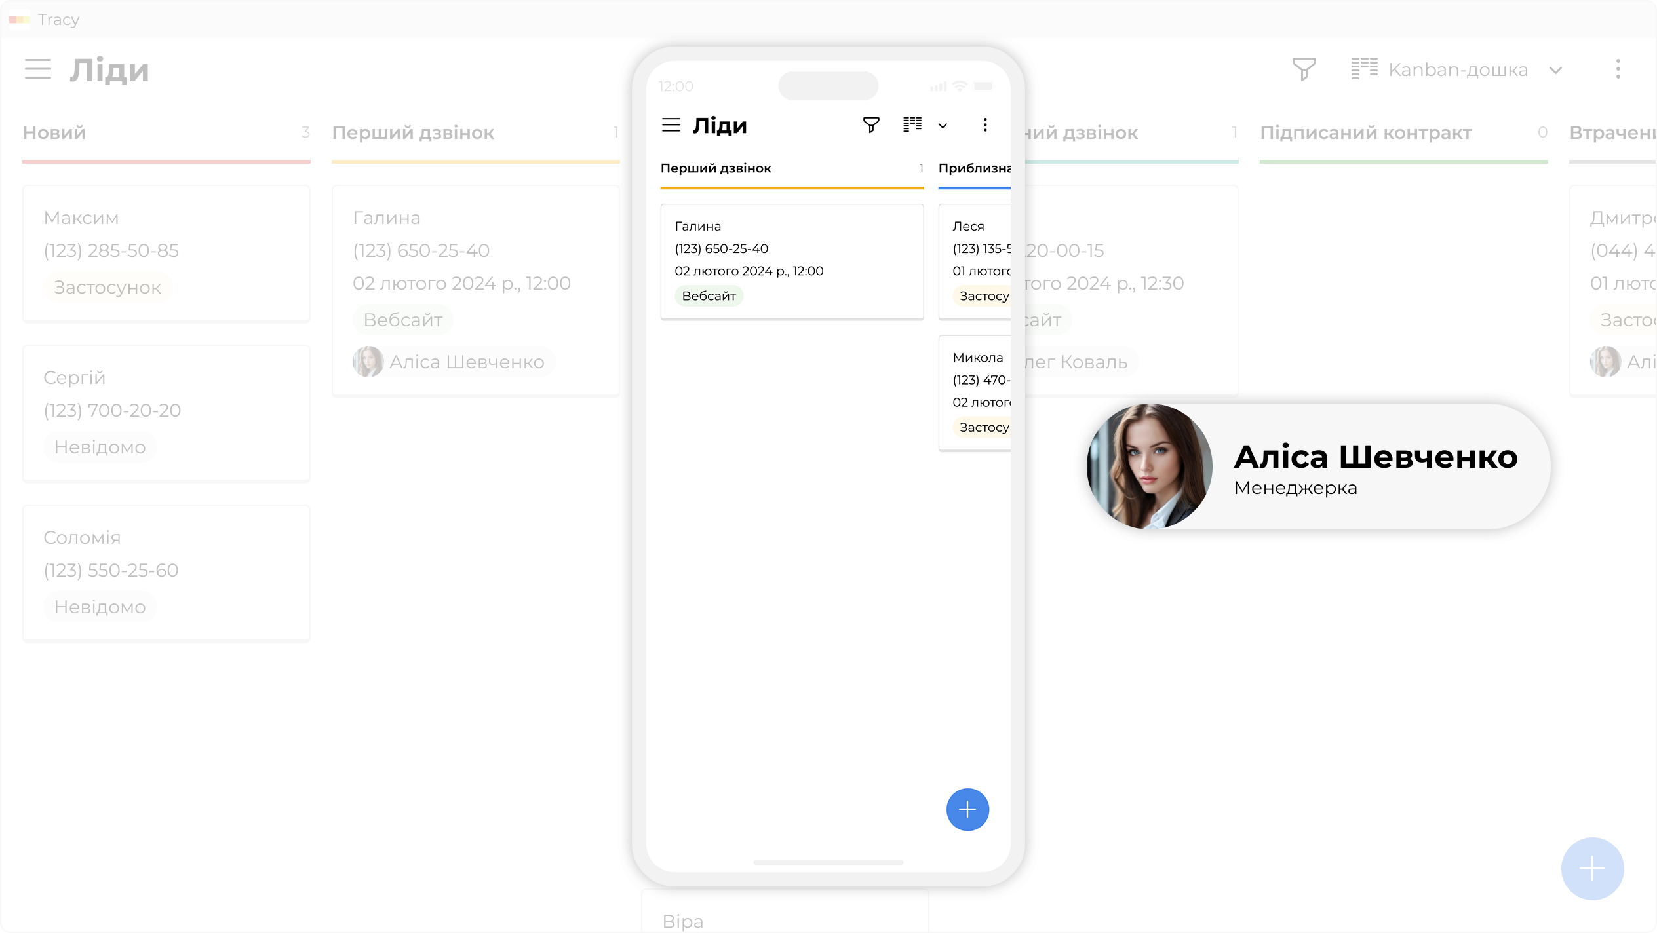Image resolution: width=1657 pixels, height=933 pixels.
Task: Open the desktop three-dot more options
Action: (1618, 69)
